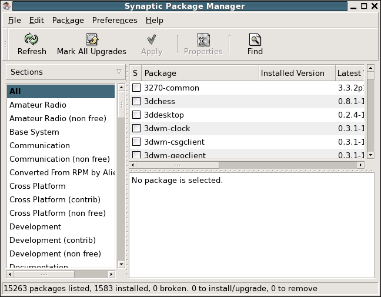The width and height of the screenshot is (381, 297).
Task: Open the Preferences menu
Action: [x=115, y=21]
